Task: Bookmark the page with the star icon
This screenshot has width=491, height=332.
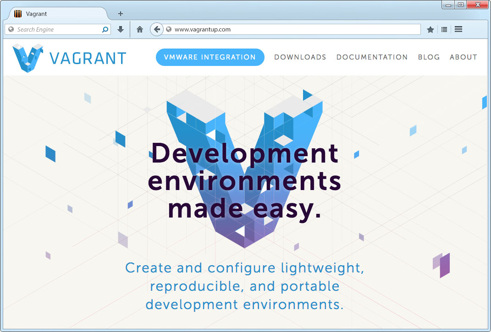Action: click(x=430, y=29)
